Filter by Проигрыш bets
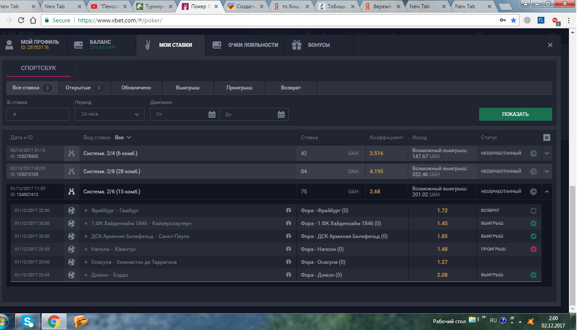The width and height of the screenshot is (587, 330). point(239,88)
